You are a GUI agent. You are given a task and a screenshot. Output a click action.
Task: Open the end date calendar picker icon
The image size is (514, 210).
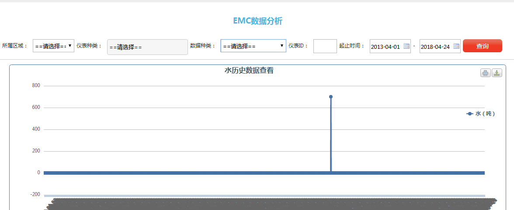456,46
